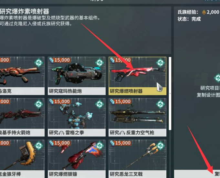Click completed-research badge on 寇玛热能炮 tile
The height and width of the screenshot is (178, 220).
pos(100,63)
